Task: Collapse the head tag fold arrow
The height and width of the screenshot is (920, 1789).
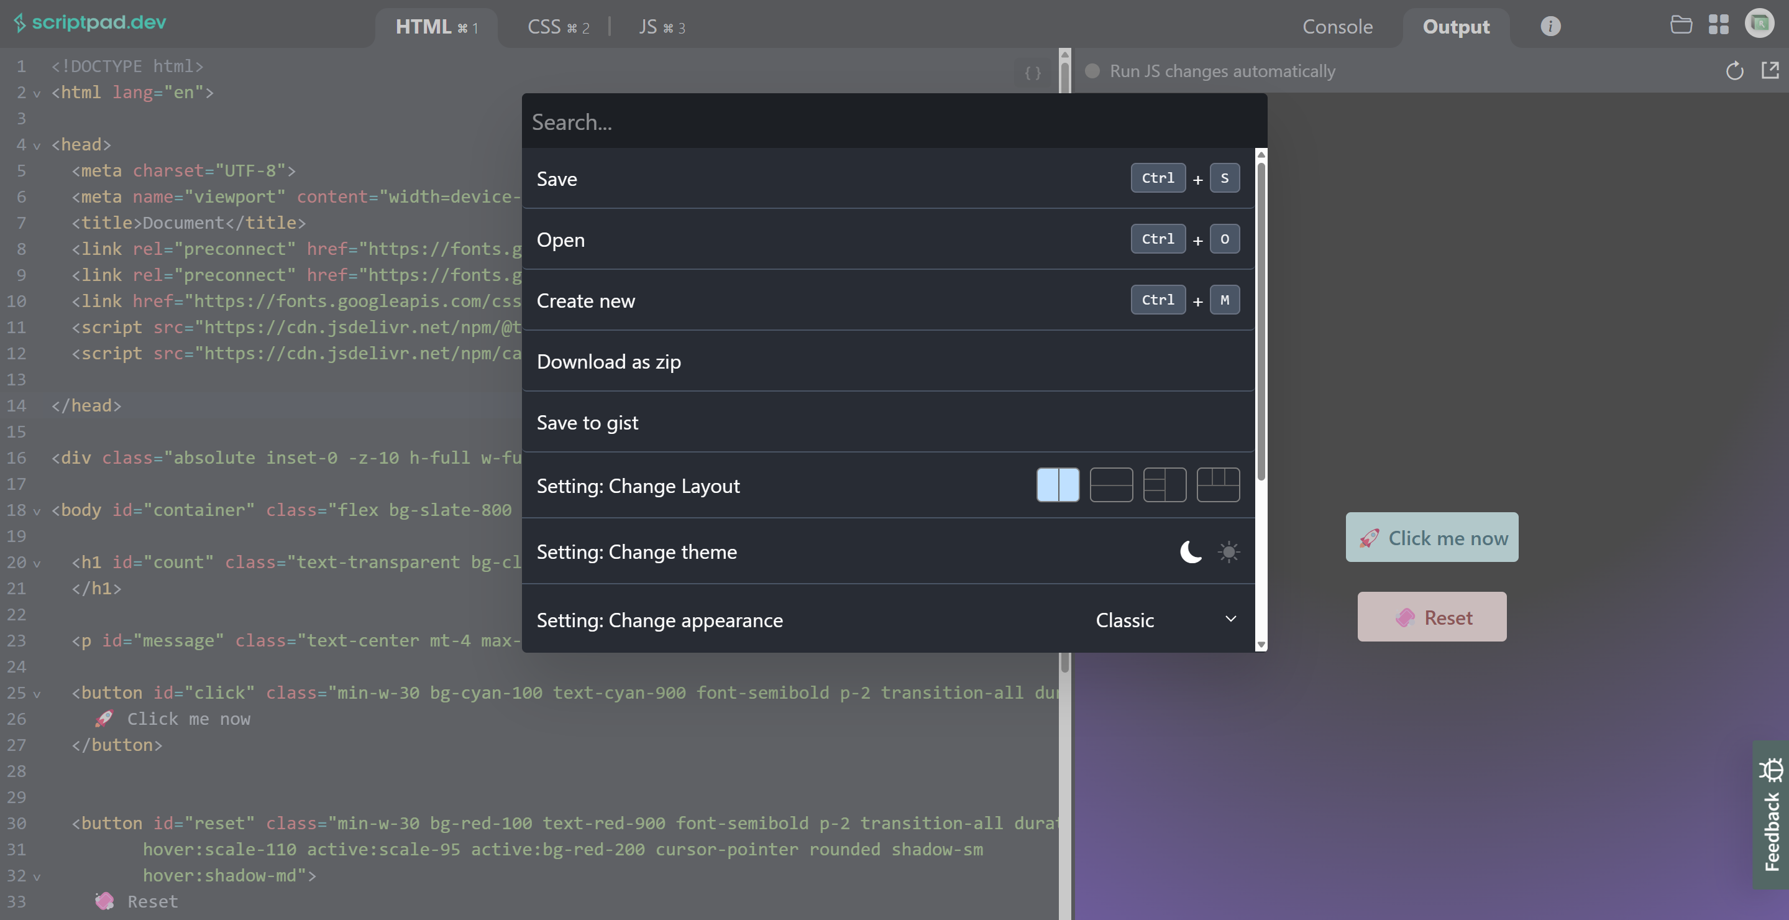Action: tap(37, 145)
